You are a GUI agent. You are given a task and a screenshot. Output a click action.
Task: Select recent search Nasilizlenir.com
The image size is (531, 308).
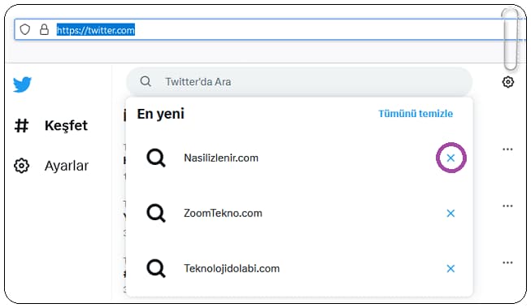coord(221,158)
